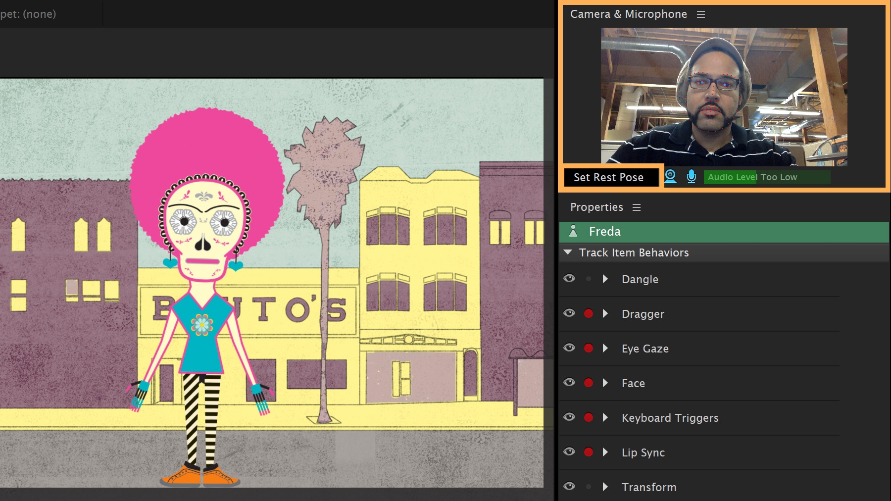Click the camera icon below the webcam feed

(x=671, y=177)
